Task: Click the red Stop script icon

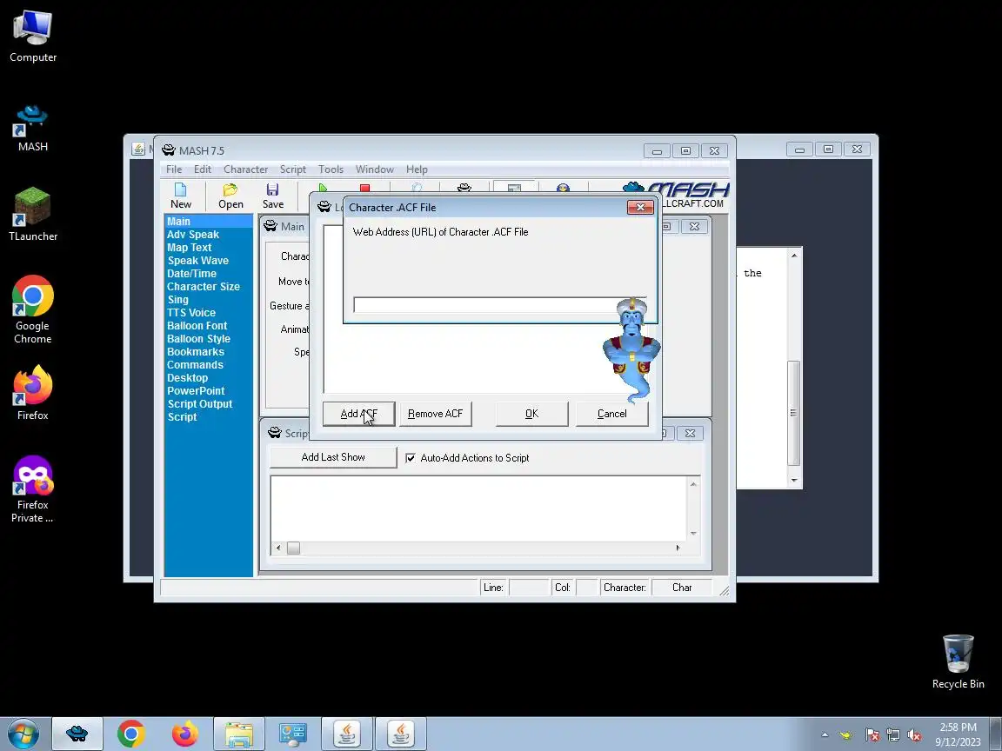Action: [365, 189]
